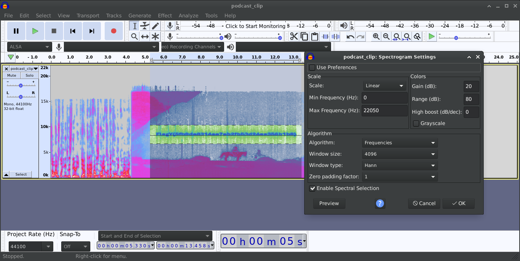Open the Scale dropdown set to Linear

coord(384,86)
